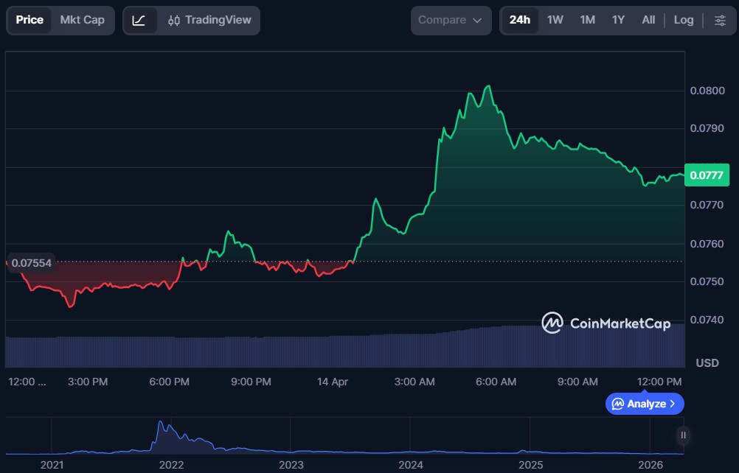This screenshot has width=739, height=473.
Task: Switch chart to Price view
Action: point(30,20)
